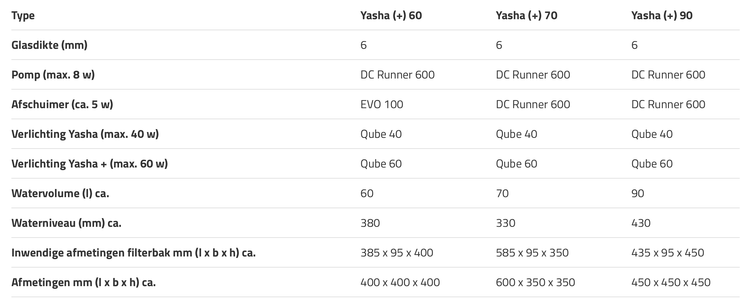Screen dimensions: 747x303
Task: Click the Glasdikte (mm) row label
Action: [x=49, y=45]
